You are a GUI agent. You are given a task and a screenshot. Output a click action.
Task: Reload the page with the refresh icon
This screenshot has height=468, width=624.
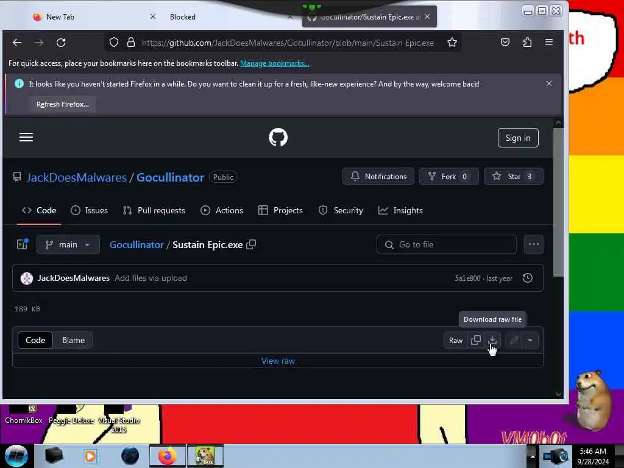click(61, 43)
